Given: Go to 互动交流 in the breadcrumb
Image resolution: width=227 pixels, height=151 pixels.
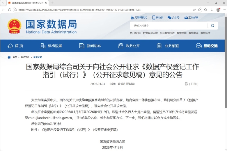Looking at the screenshot, I should pyautogui.click(x=25, y=57).
